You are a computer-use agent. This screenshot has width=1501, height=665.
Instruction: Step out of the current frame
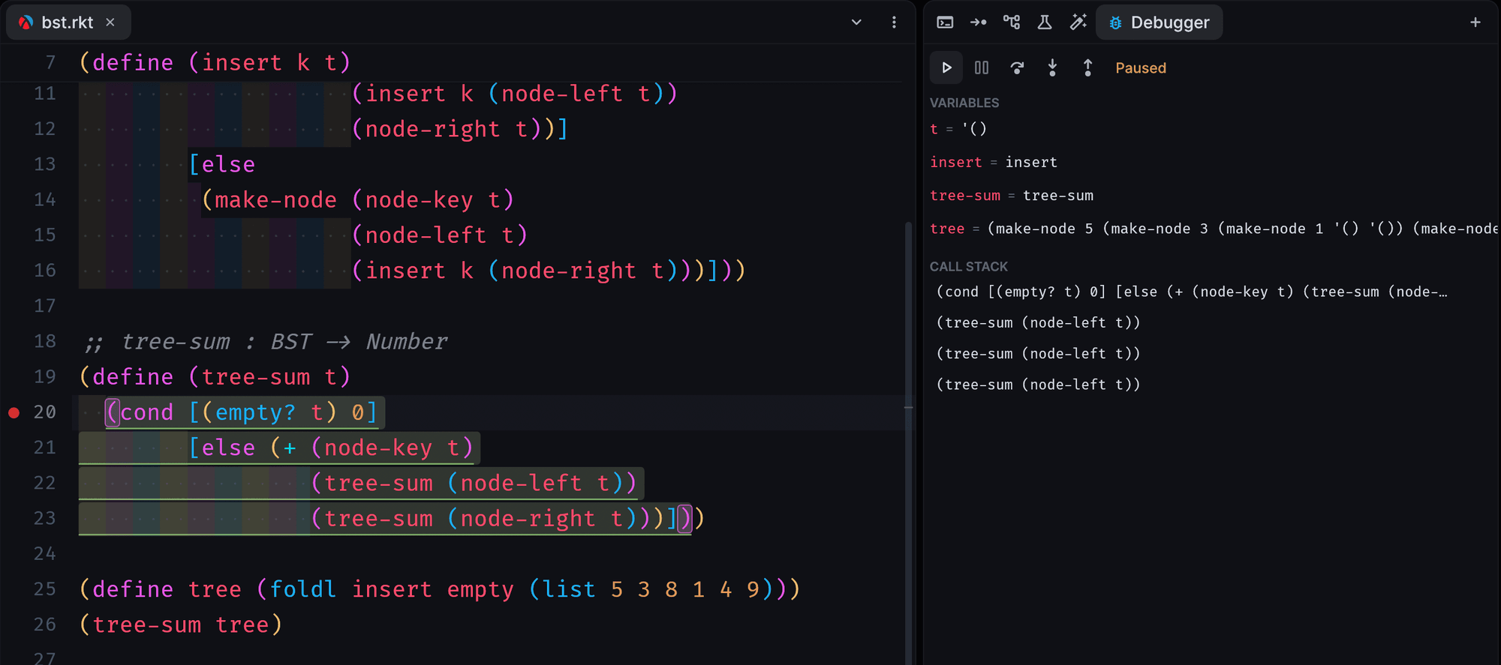[1087, 68]
